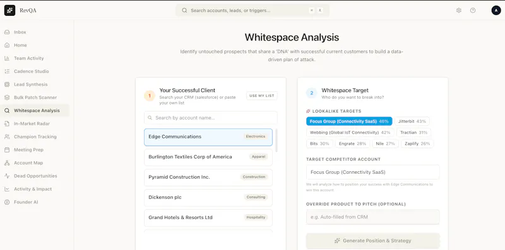
Task: Click the Cadence Studio list icon
Action: click(x=7, y=71)
